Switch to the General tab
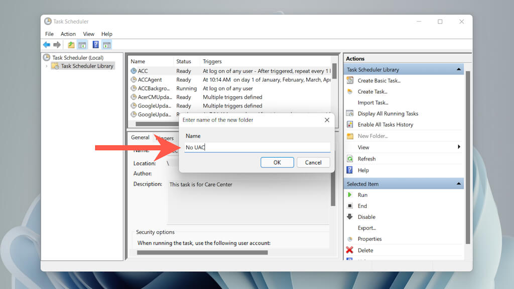 (x=140, y=137)
